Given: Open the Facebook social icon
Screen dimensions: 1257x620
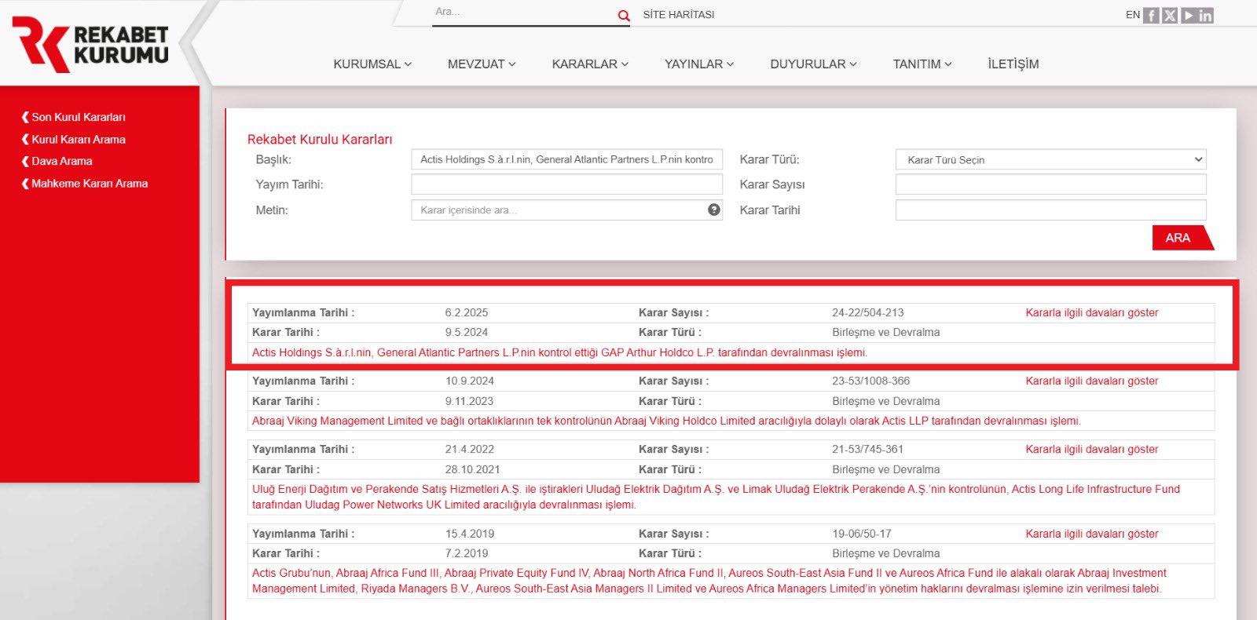Looking at the screenshot, I should point(1151,15).
